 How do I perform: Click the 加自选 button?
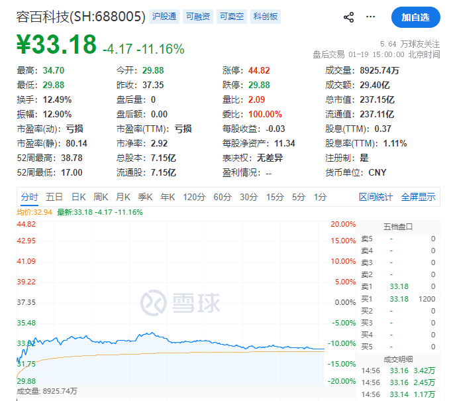coord(415,17)
